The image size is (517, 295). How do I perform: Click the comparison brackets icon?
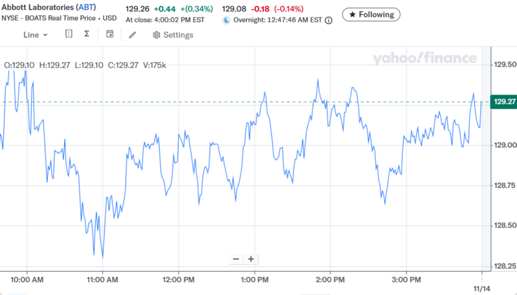[69, 34]
